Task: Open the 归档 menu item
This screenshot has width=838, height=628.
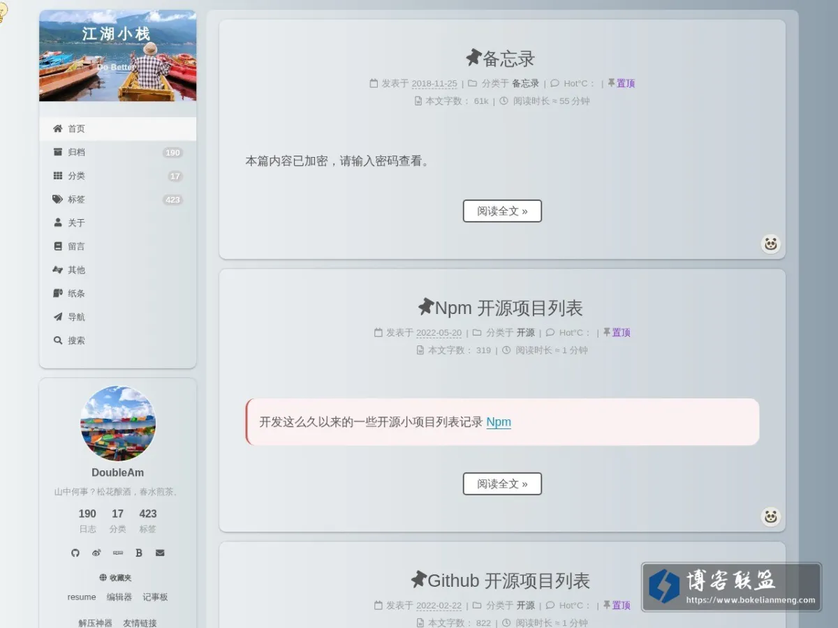Action: pos(117,152)
